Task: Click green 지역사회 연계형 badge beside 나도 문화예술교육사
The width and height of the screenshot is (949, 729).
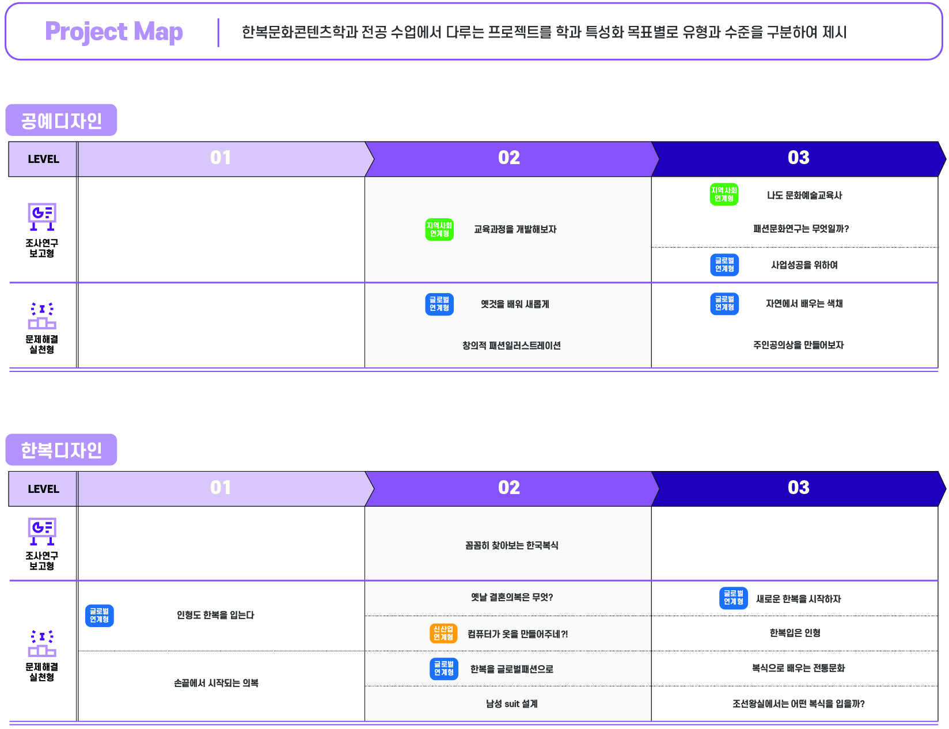Action: click(x=724, y=195)
